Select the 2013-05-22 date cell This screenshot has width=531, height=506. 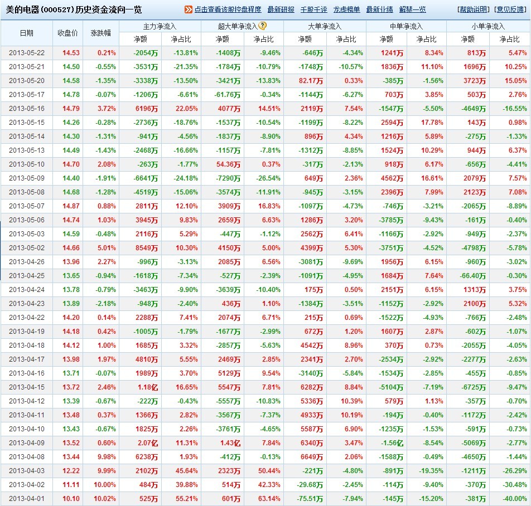point(27,53)
